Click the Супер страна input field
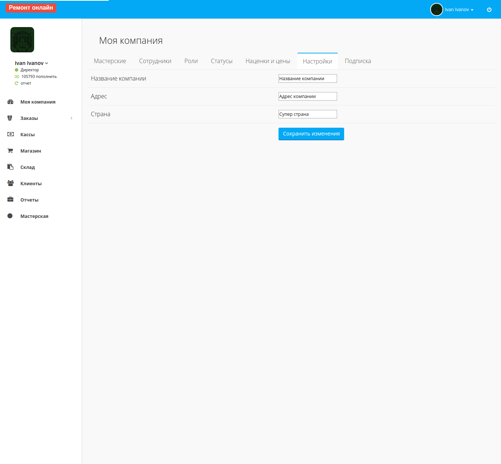This screenshot has height=464, width=501. point(308,114)
